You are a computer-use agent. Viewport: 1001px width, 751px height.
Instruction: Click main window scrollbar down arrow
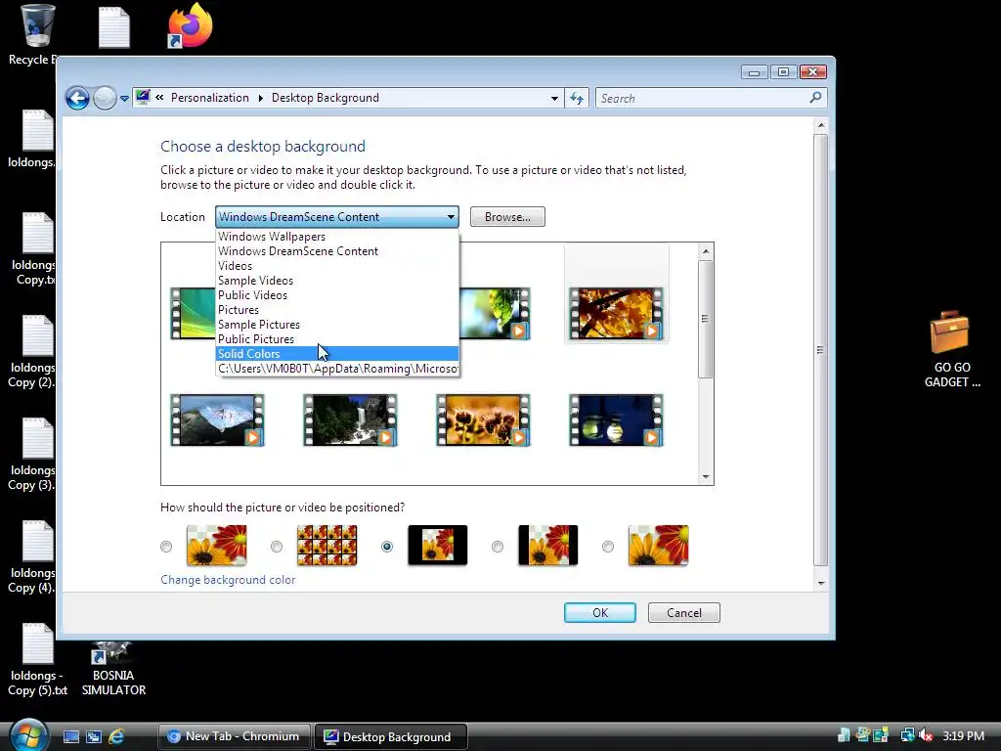point(821,583)
